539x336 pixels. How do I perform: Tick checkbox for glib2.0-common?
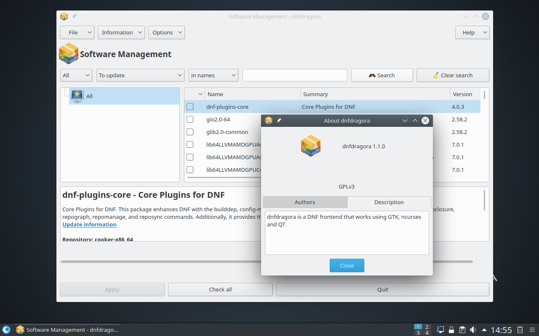tap(190, 132)
